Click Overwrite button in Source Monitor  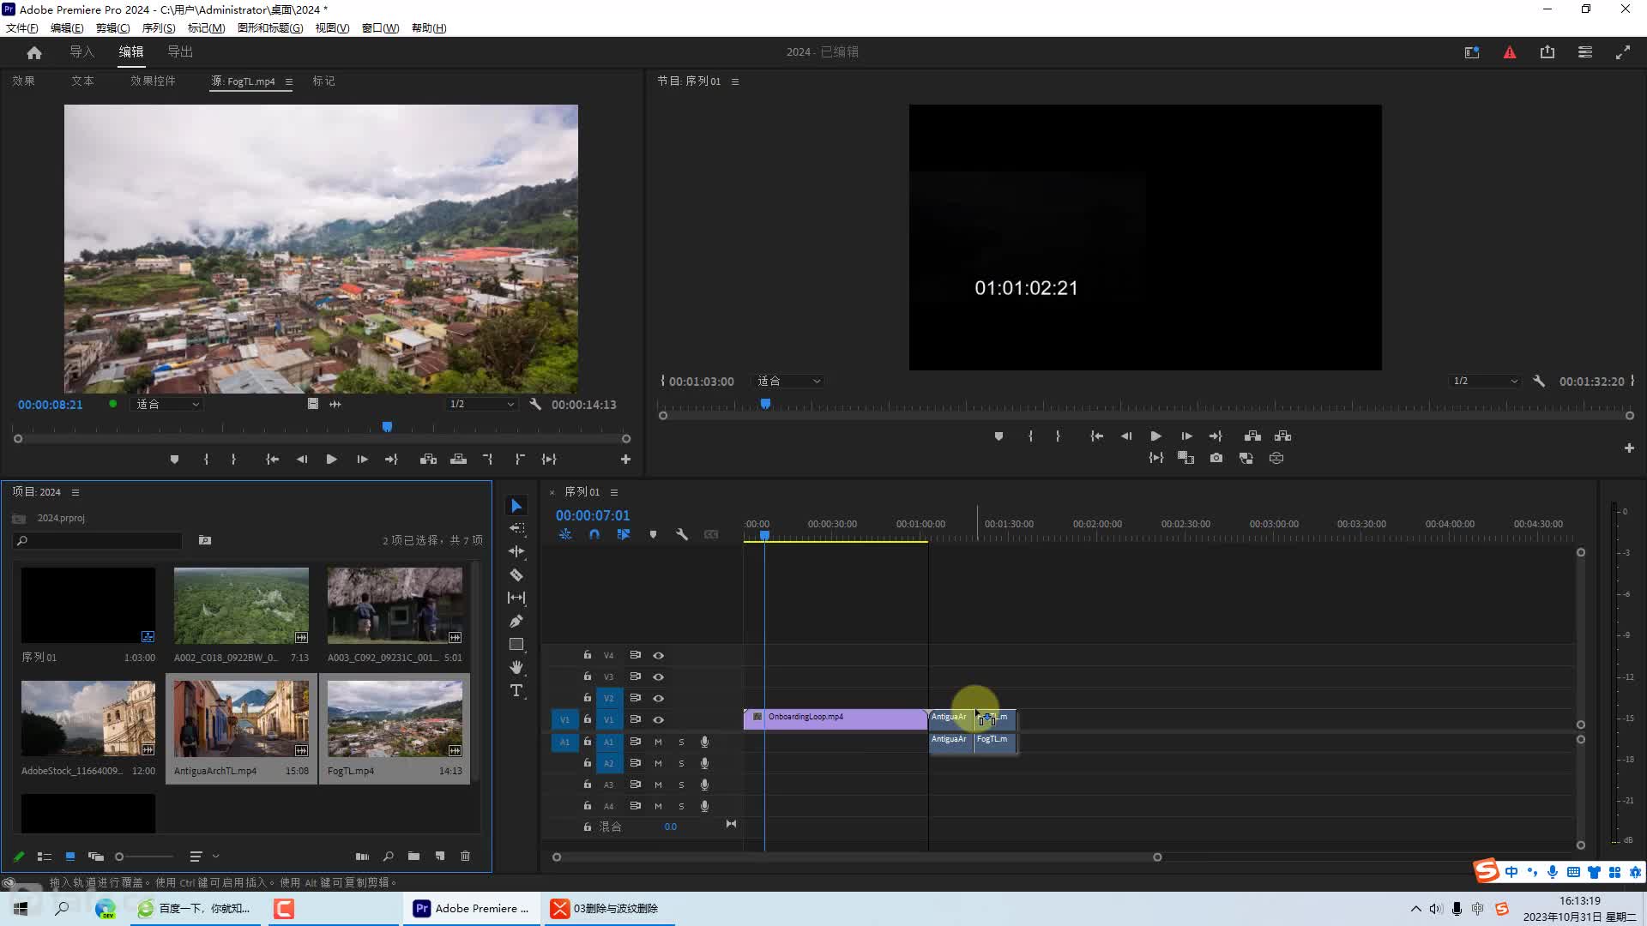[x=459, y=460]
